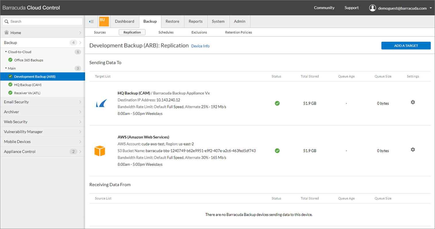Screen dimensions: 435x229
Task: Open the Device Info link
Action: click(x=200, y=46)
